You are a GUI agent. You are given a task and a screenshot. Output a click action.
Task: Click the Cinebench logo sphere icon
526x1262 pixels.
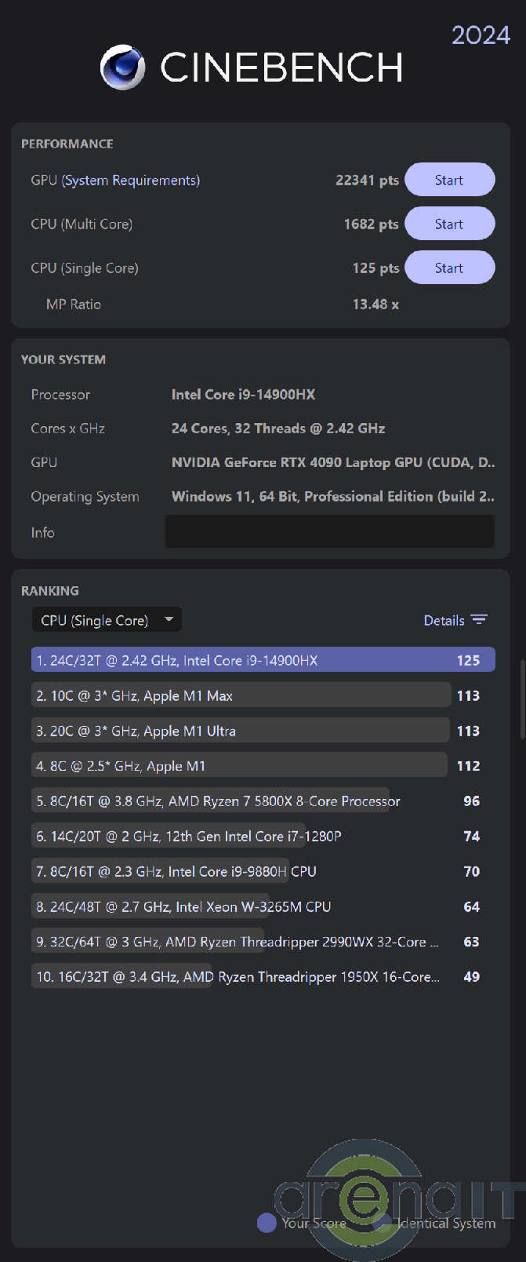[x=123, y=67]
